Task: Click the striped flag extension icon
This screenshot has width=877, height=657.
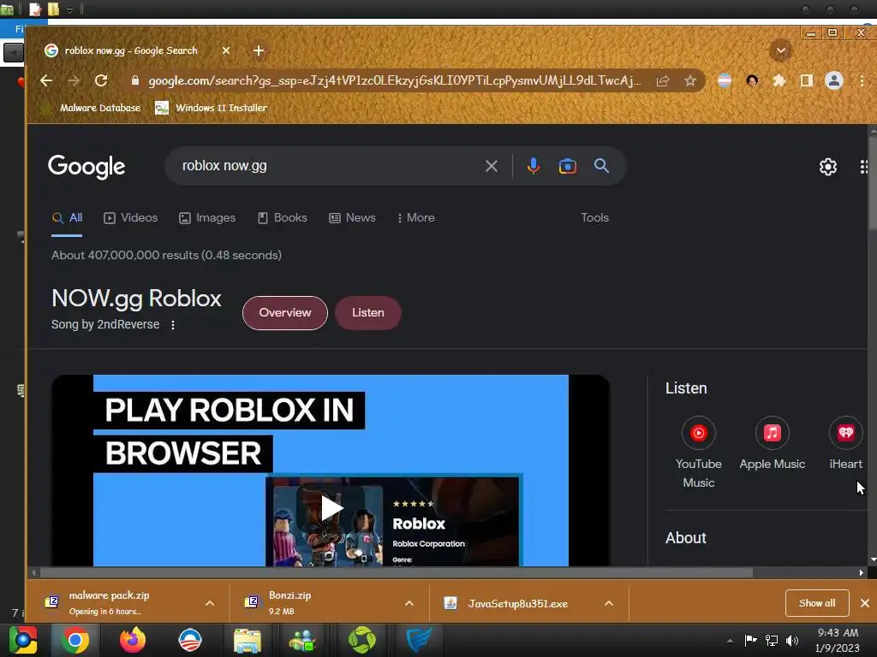Action: click(725, 81)
